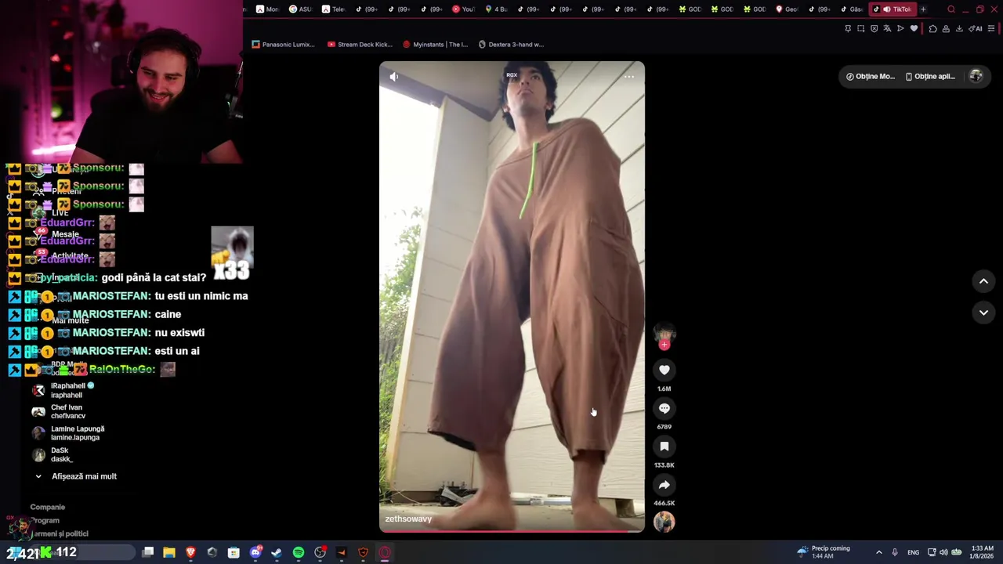Open the Dextera 3-hand bookmark
This screenshot has height=564, width=1003.
click(511, 45)
